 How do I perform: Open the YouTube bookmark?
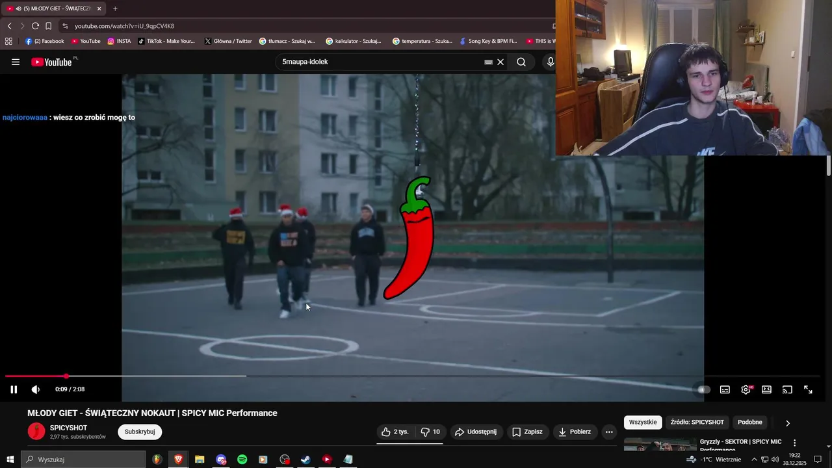point(86,41)
